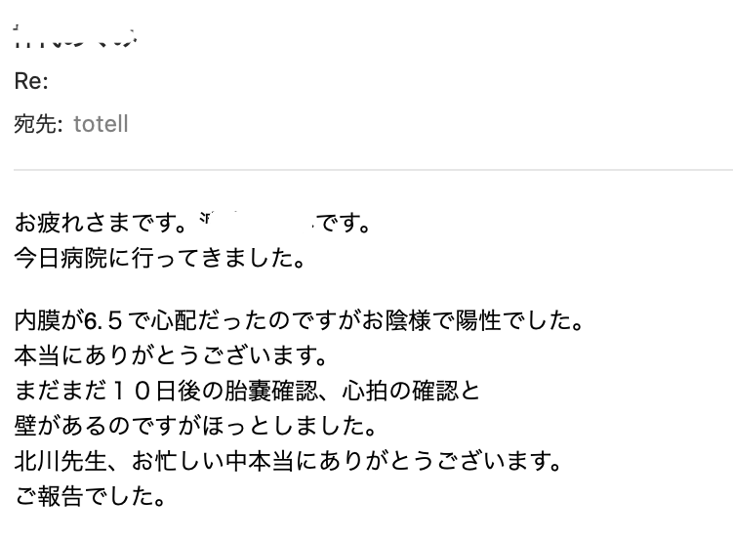Screen dimensions: 733x541
Task: Click the text "１０日後"
Action: (x=143, y=391)
